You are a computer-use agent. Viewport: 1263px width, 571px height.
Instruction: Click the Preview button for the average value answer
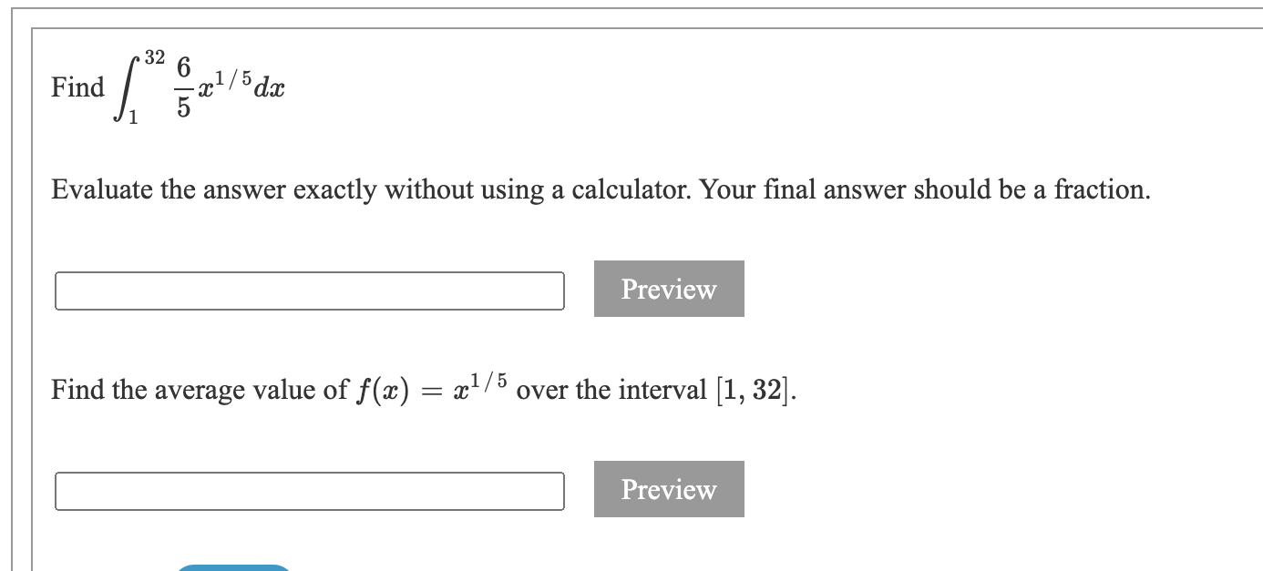pyautogui.click(x=668, y=489)
